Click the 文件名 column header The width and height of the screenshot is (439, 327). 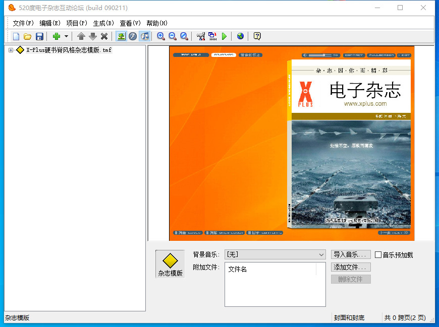pyautogui.click(x=238, y=269)
